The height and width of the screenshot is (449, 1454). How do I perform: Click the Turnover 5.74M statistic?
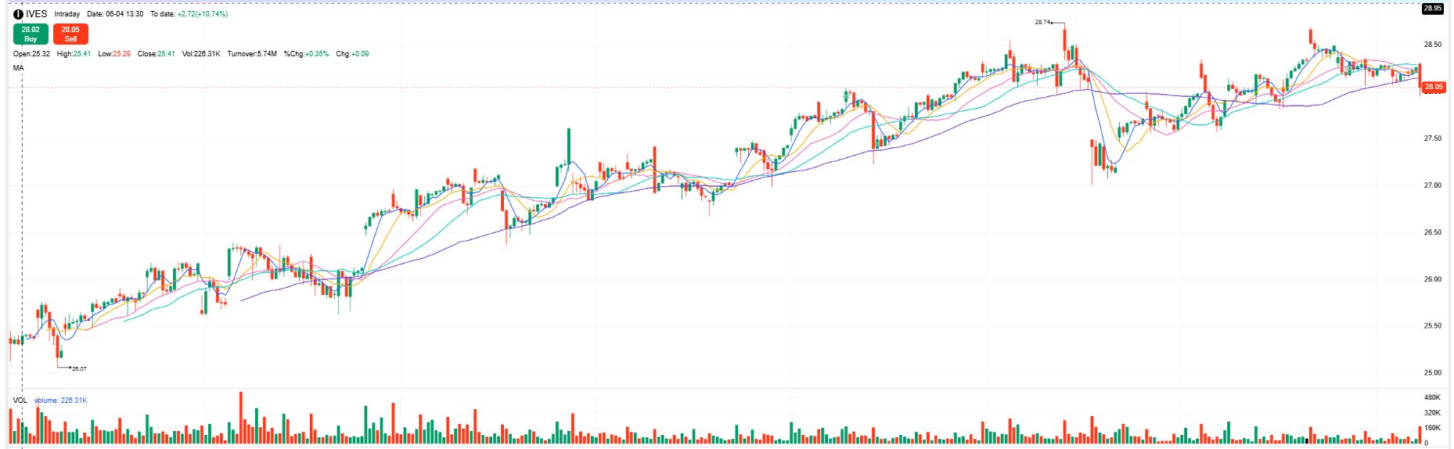[x=252, y=54]
